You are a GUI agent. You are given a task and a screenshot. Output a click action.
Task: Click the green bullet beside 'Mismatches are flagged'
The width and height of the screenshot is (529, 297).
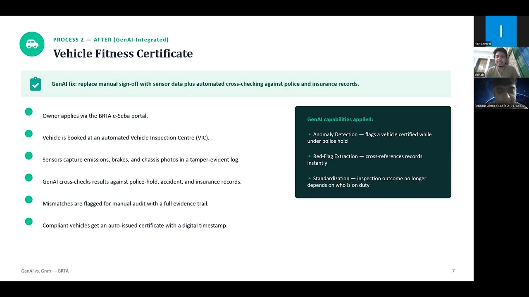click(x=29, y=200)
